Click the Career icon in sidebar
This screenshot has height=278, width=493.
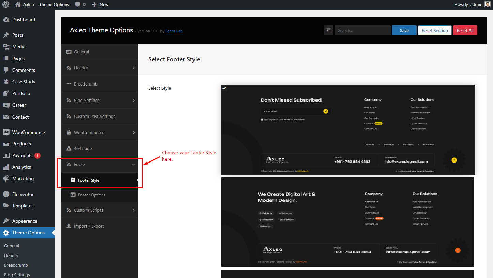click(6, 105)
